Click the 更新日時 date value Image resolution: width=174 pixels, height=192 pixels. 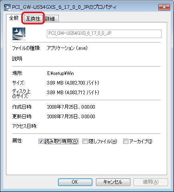pyautogui.click(x=71, y=117)
